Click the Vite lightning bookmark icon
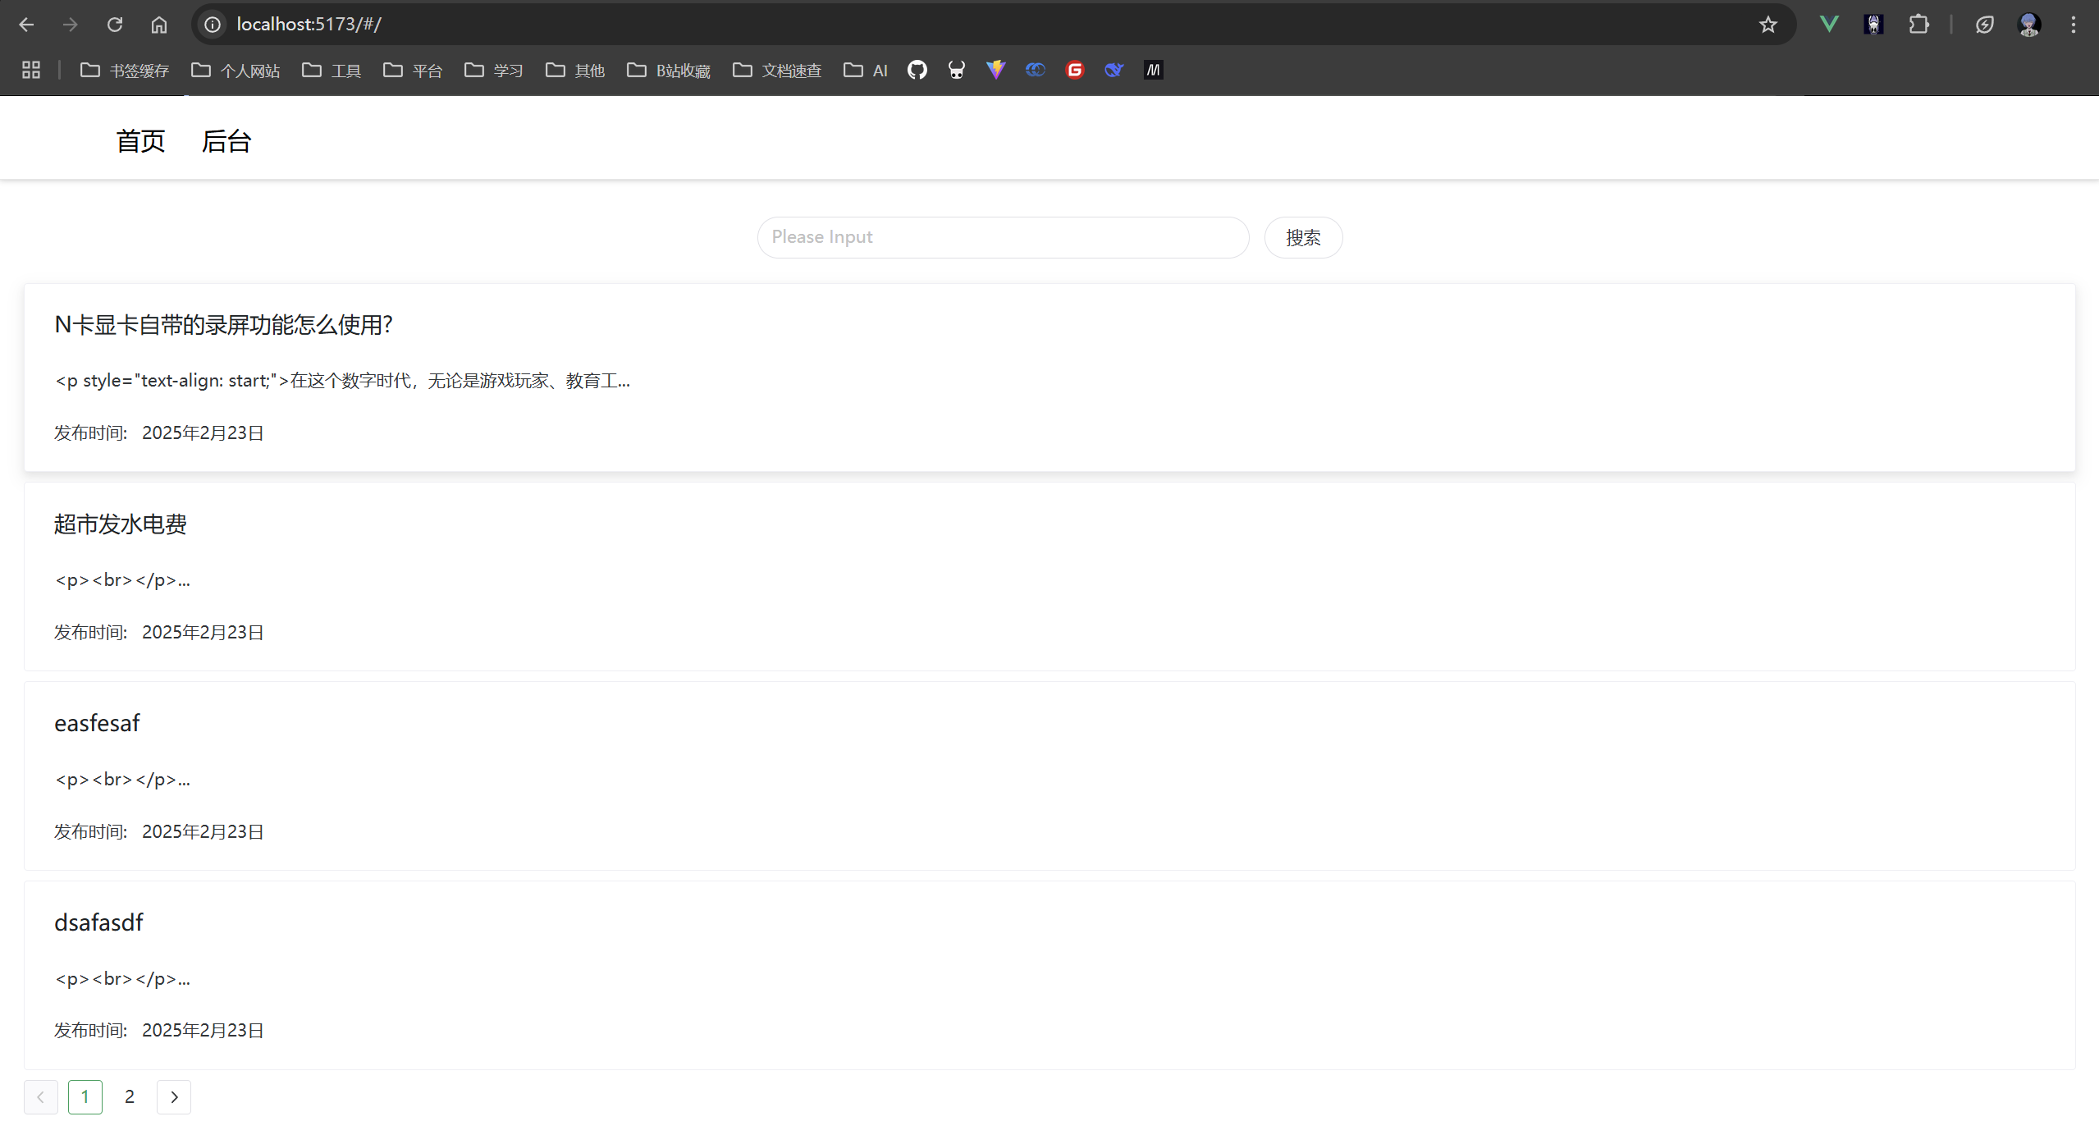The image size is (2099, 1144). click(995, 71)
